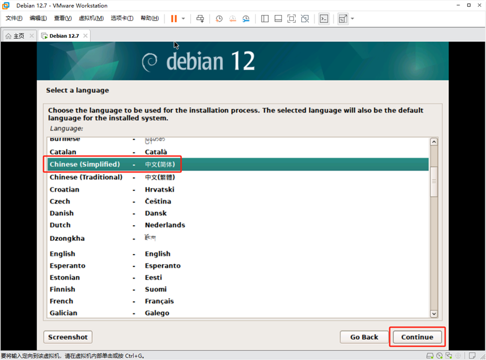Select Chinese (Traditional) language
This screenshot has height=360, width=486.
238,177
